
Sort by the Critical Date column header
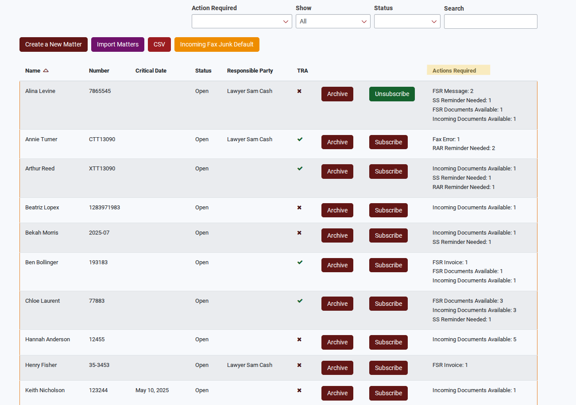[151, 71]
